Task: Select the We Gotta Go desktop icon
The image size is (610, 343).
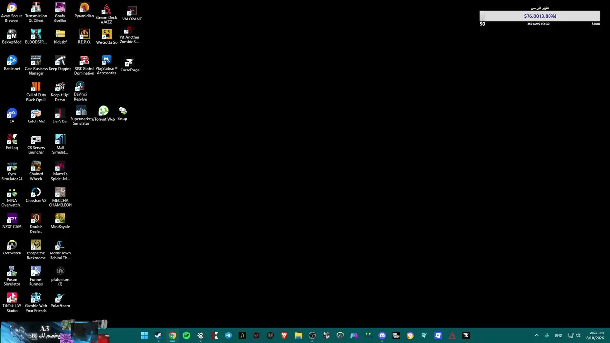Action: point(107,37)
